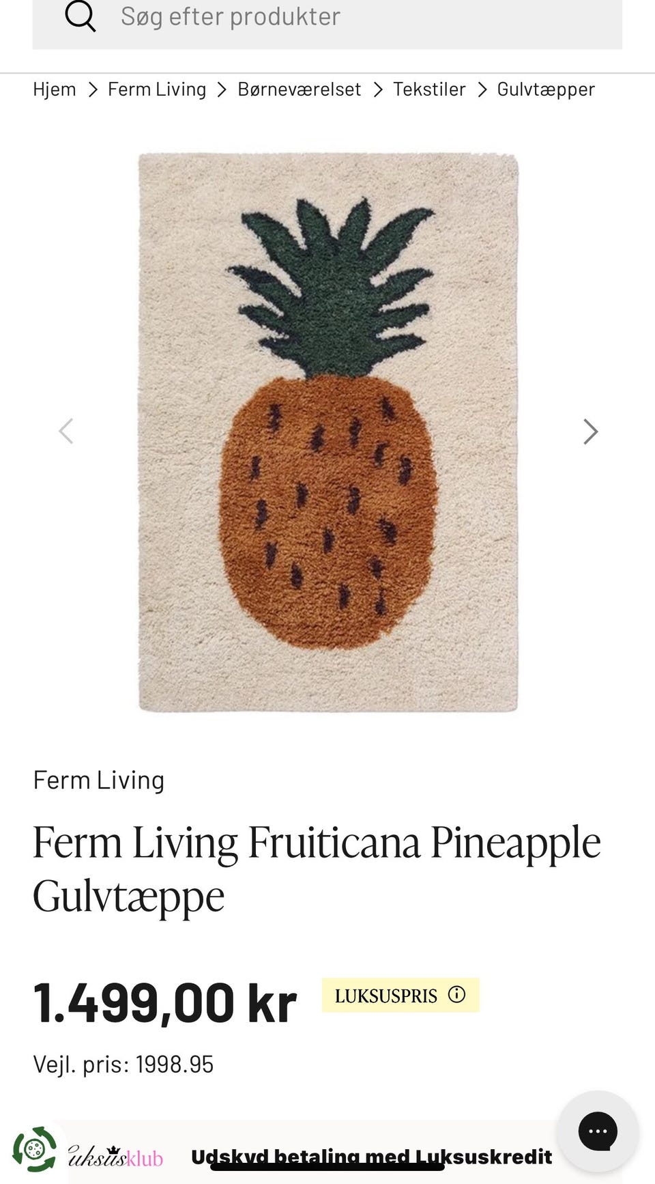This screenshot has width=655, height=1184.
Task: Click chevron before Gulvtæpper breadcrumb
Action: 482,89
